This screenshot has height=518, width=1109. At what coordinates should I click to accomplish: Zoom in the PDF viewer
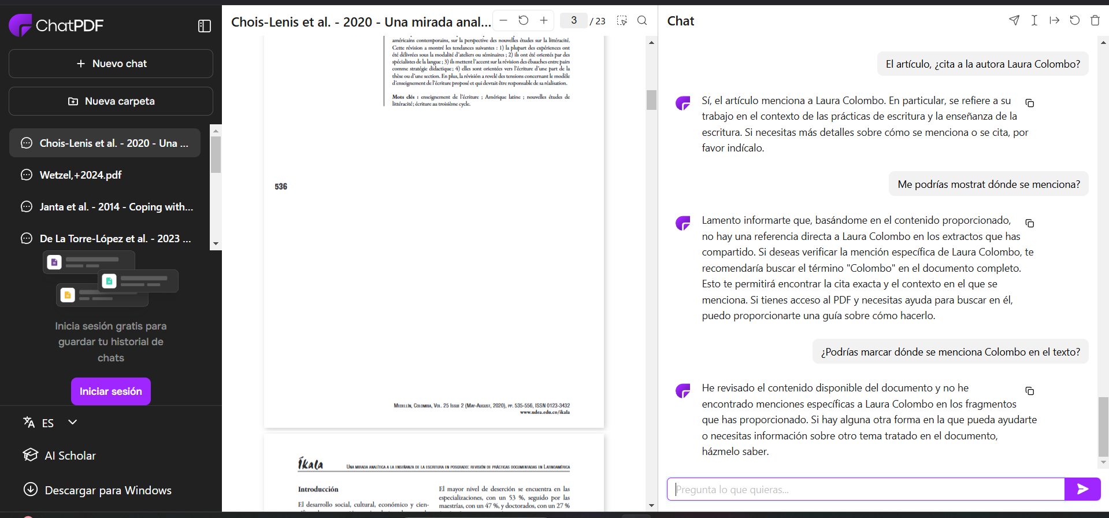[544, 21]
